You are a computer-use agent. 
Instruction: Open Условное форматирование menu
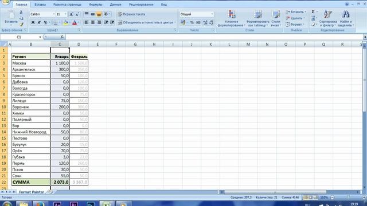tap(232, 18)
